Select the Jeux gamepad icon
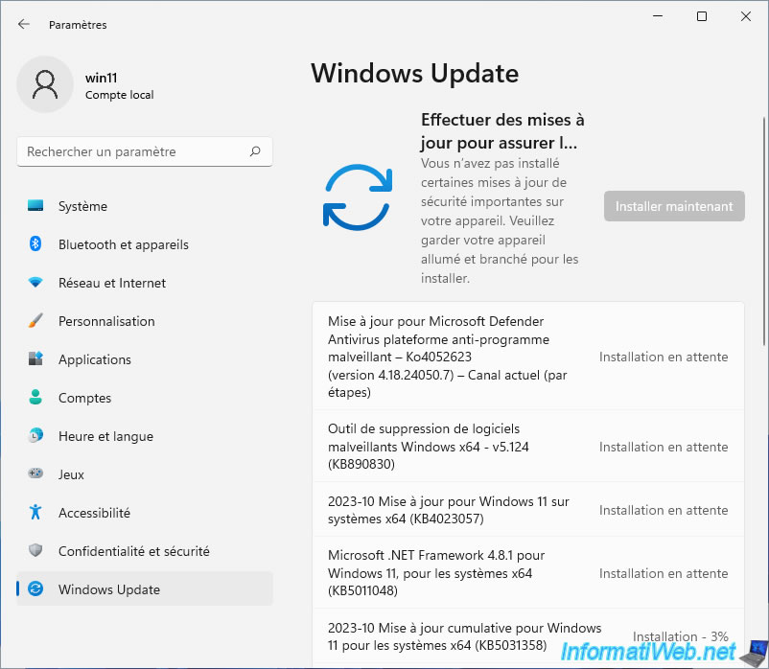Viewport: 769px width, 669px height. 35,473
